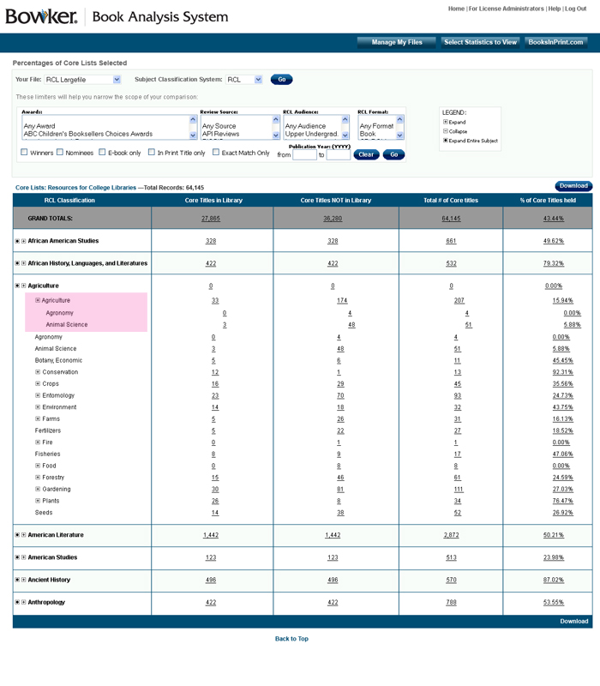Expand African History, Languages, and Literatures plus icon
Screen dimensions: 600x686
pyautogui.click(x=24, y=263)
